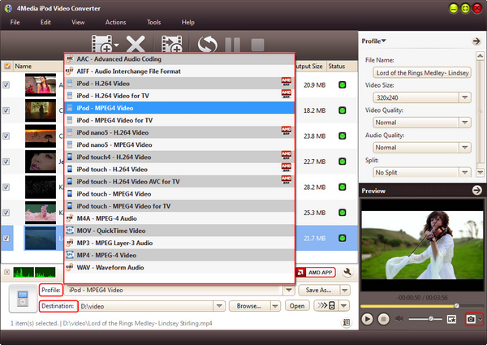Toggle the select-all checkbox in Name header
The image size is (487, 345).
[6, 66]
